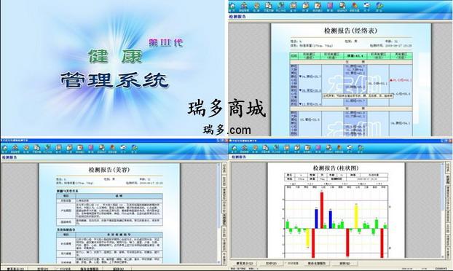This screenshot has width=453, height=271.
Task: Tick the checkbox in bar chart window bottom bar
Action: 285,263
